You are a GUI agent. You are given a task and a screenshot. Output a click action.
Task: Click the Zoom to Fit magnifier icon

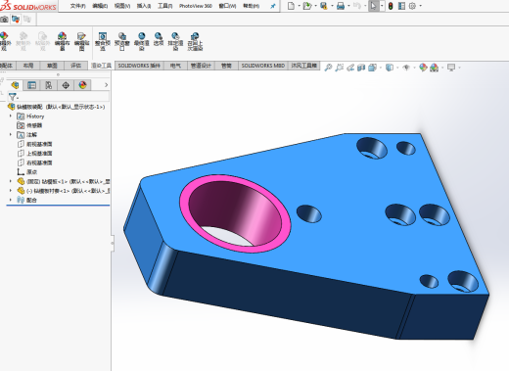coord(328,68)
